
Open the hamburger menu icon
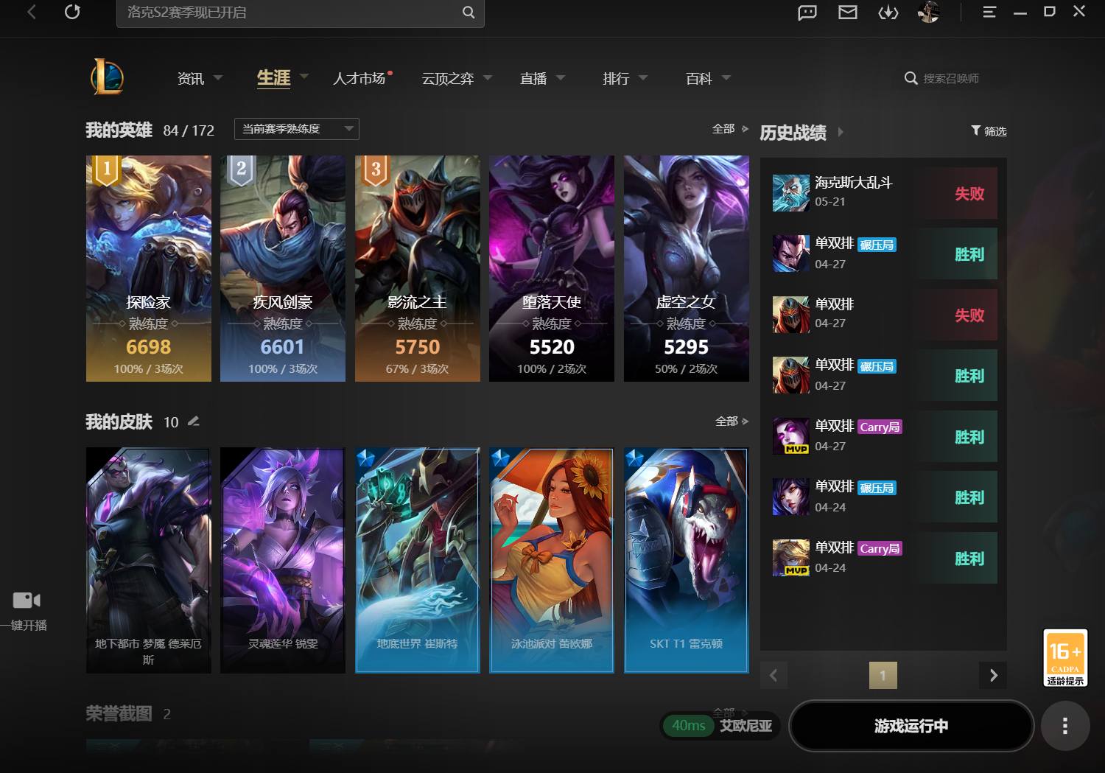[989, 12]
